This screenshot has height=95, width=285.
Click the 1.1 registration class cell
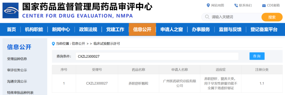pyautogui.click(x=262, y=83)
